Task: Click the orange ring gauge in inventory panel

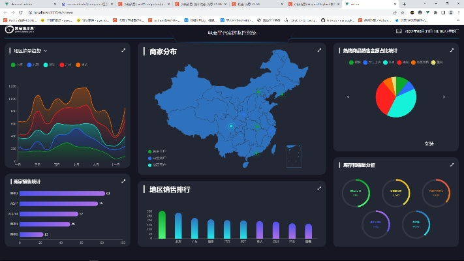Action: tap(436, 193)
